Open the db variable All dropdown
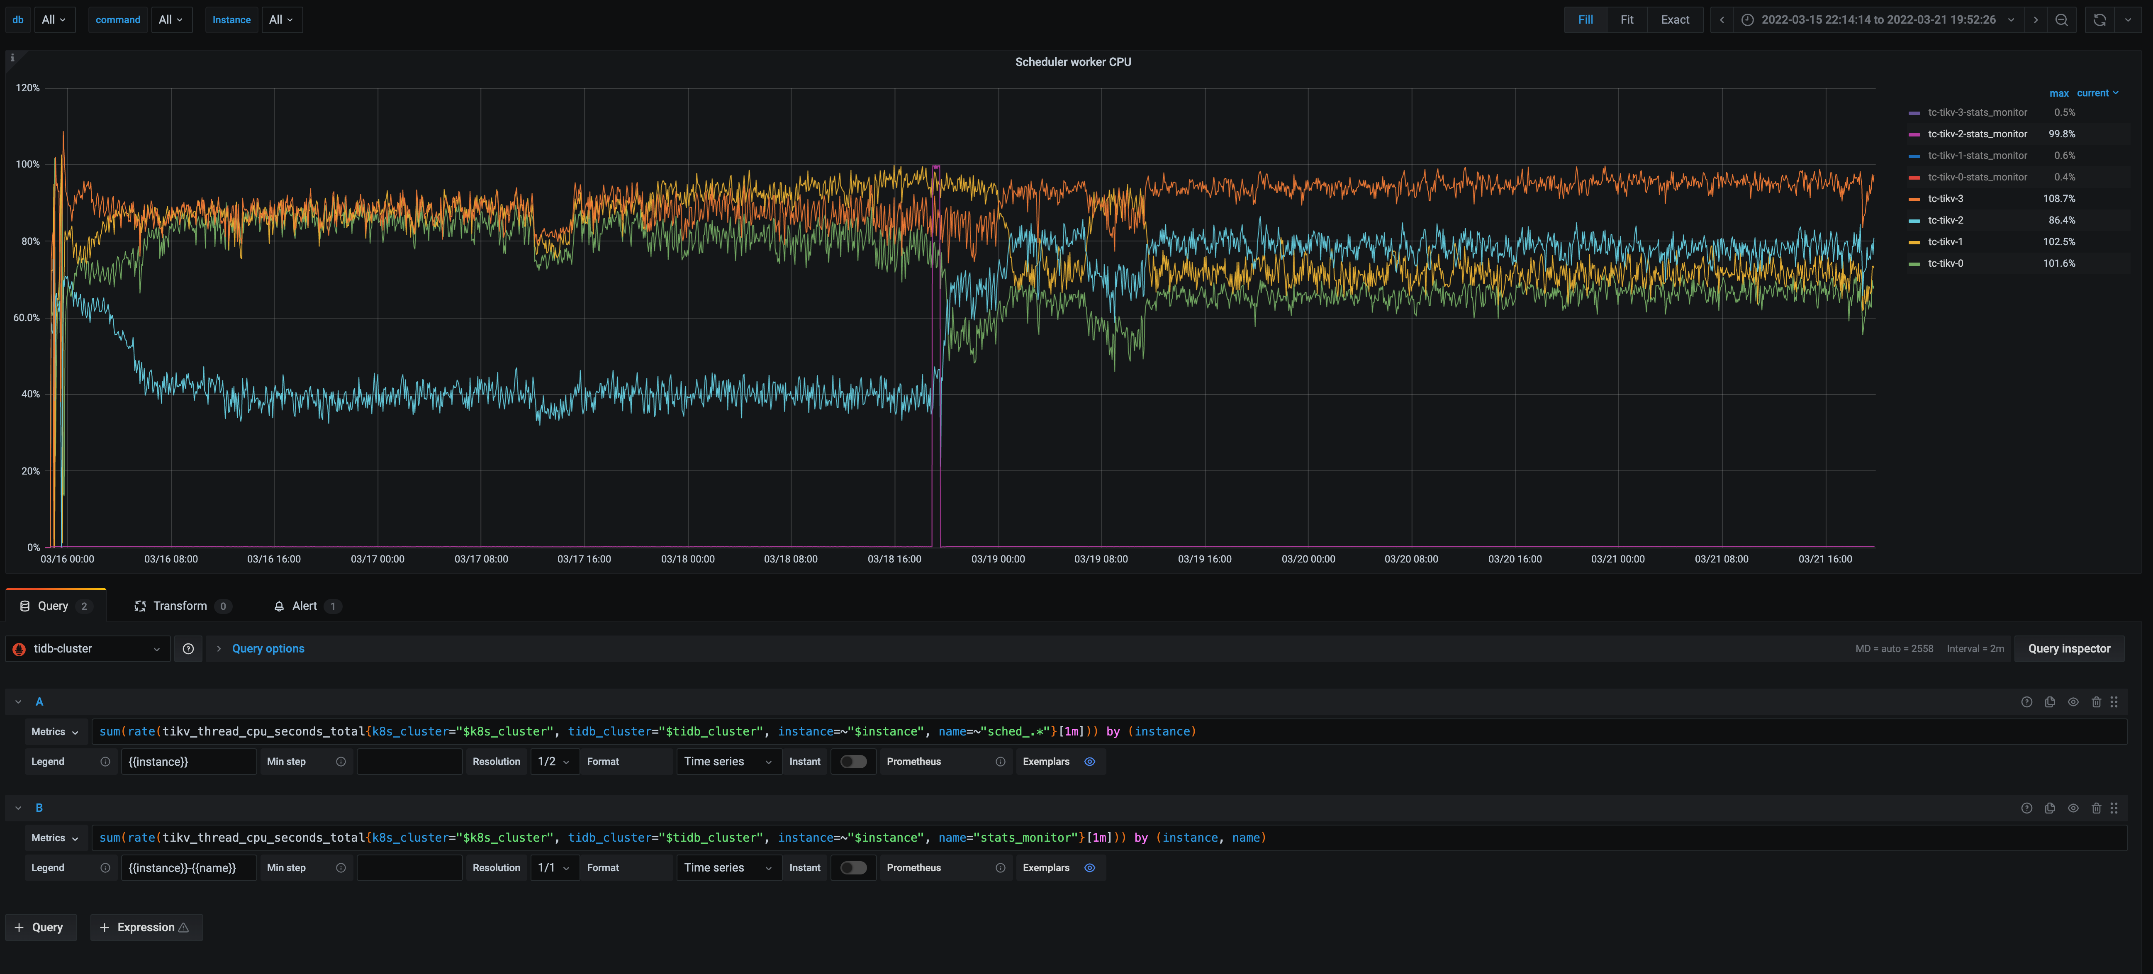The height and width of the screenshot is (974, 2153). 54,19
